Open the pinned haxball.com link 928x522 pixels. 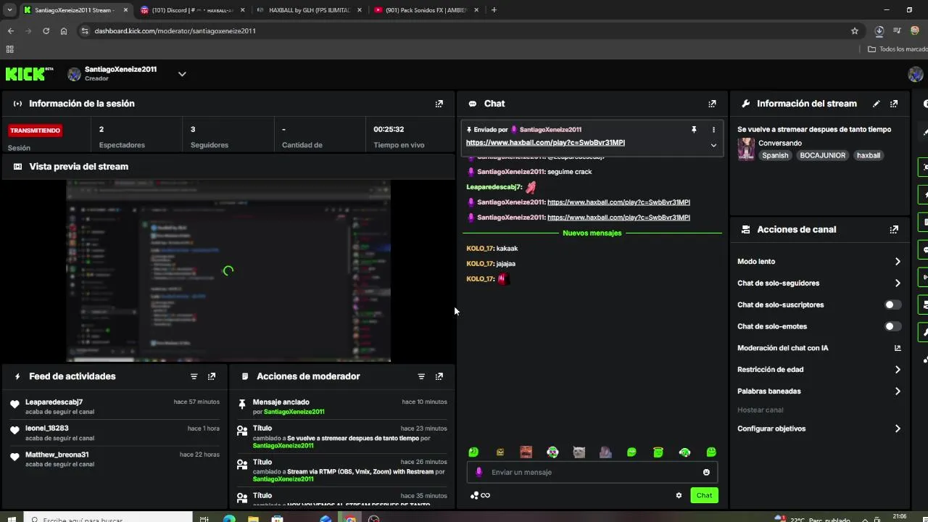pos(545,143)
